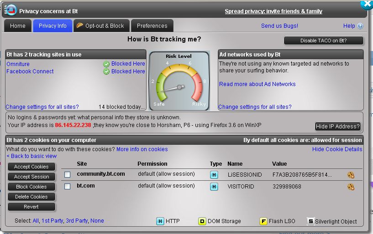
Task: Click green check icon beside Facebook Connect
Action: click(106, 71)
